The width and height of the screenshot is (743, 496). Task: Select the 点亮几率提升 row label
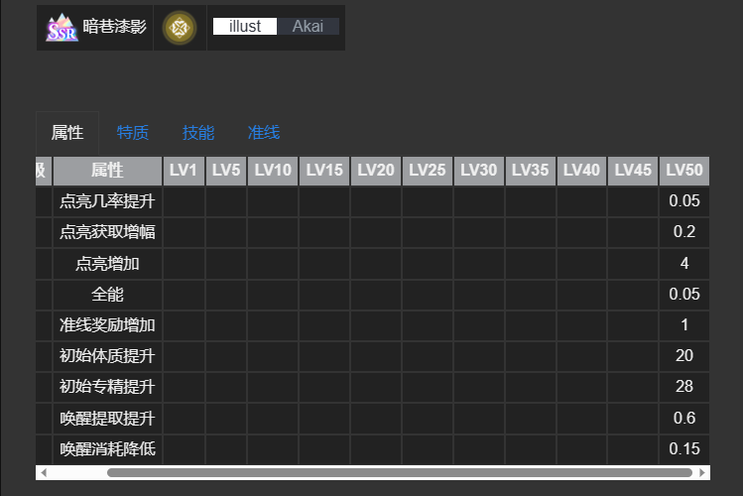coord(107,201)
